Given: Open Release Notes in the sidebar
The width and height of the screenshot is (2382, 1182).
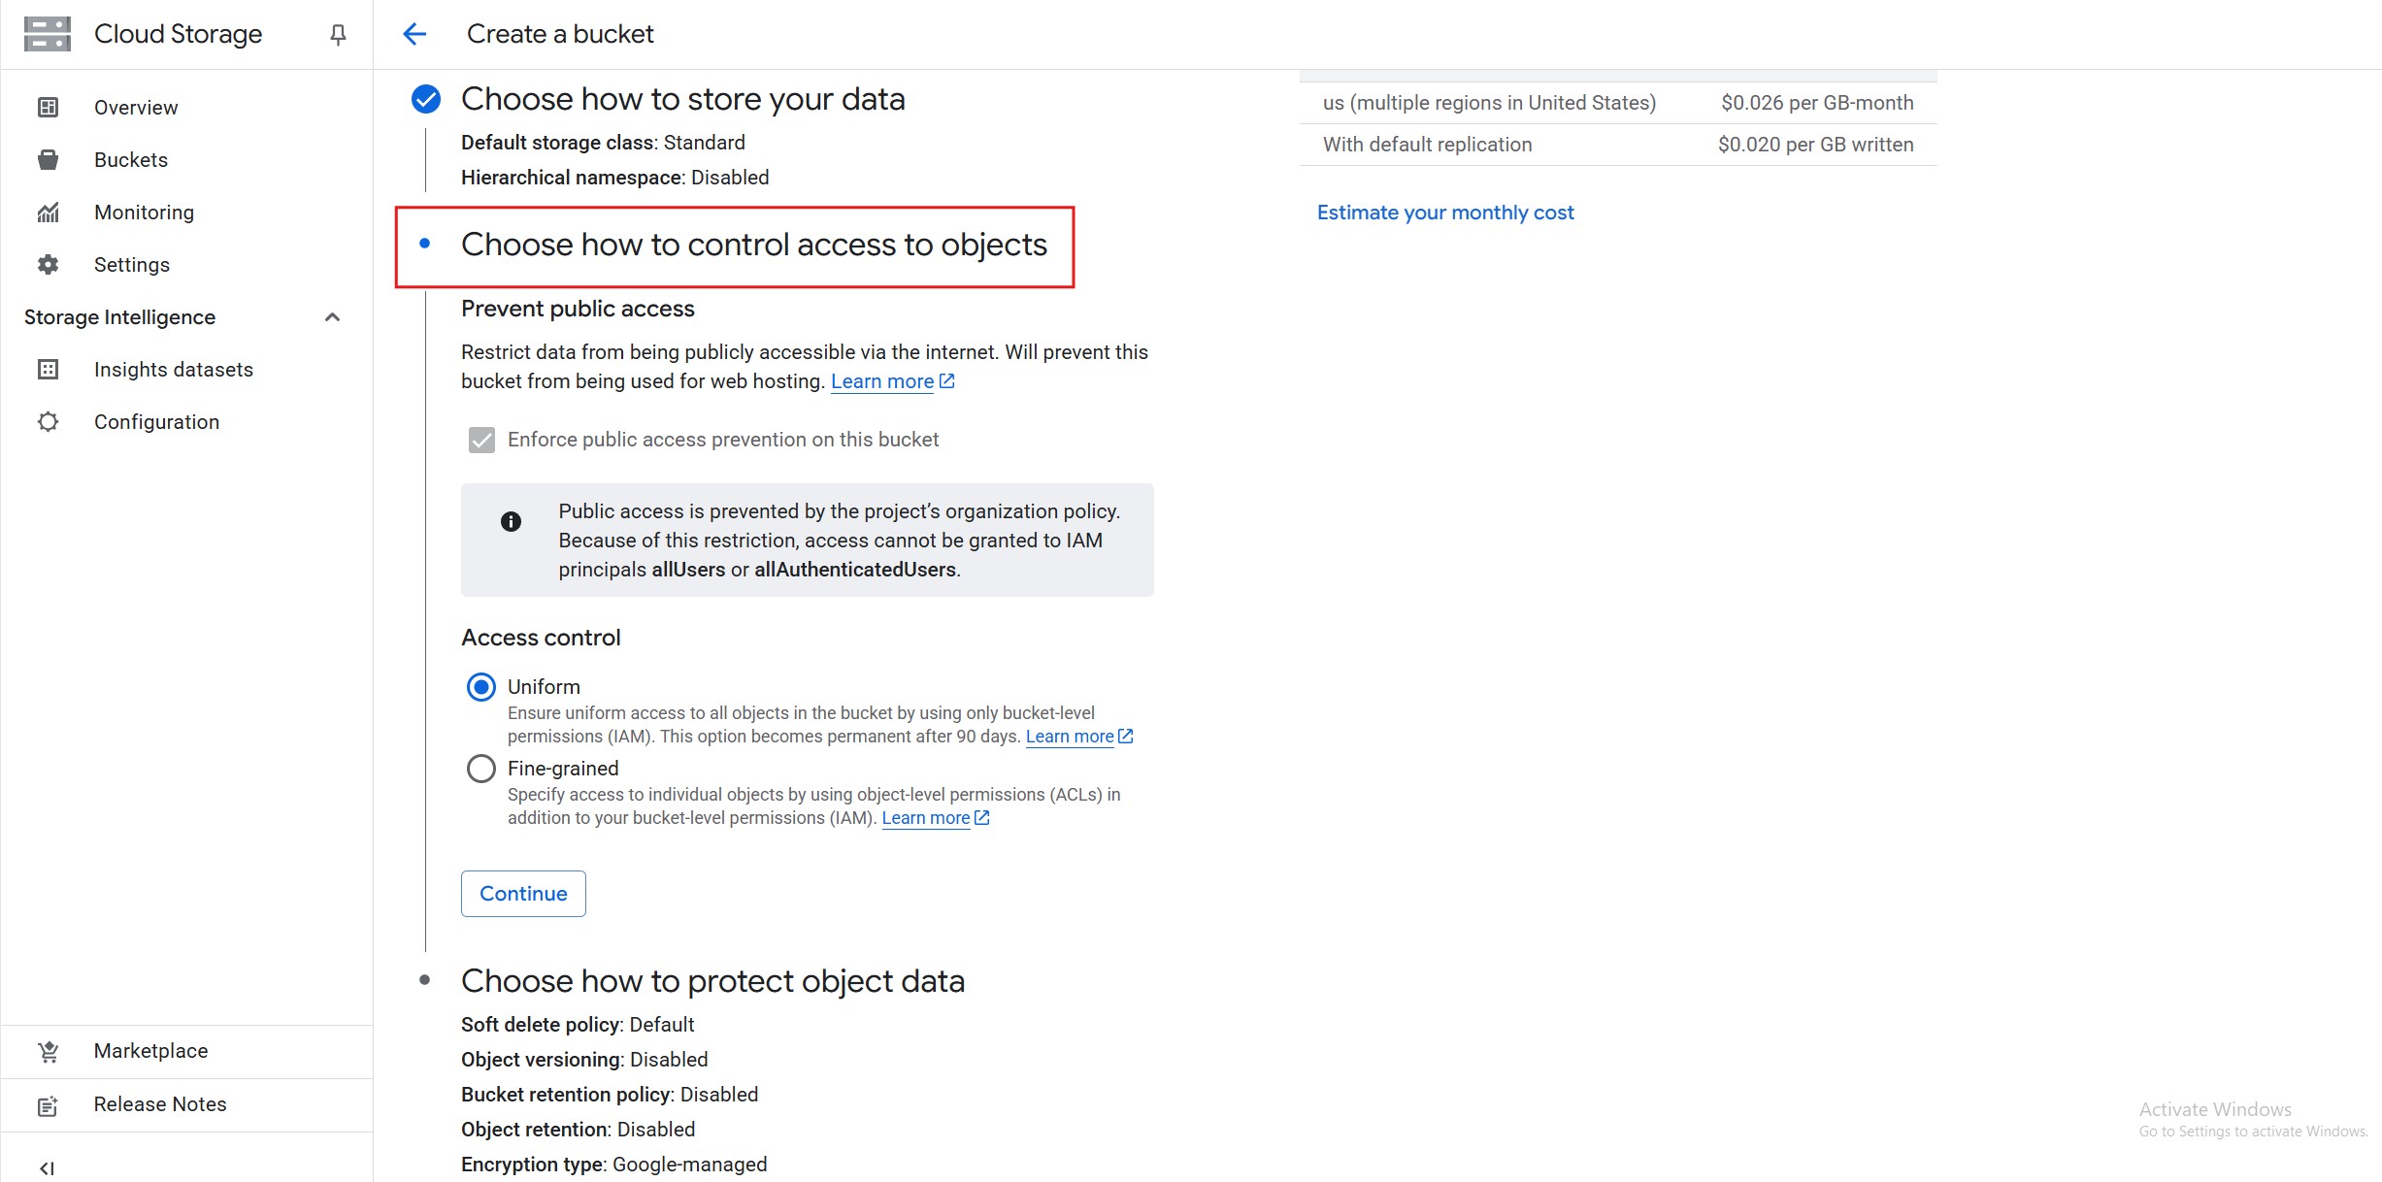Looking at the screenshot, I should (160, 1104).
